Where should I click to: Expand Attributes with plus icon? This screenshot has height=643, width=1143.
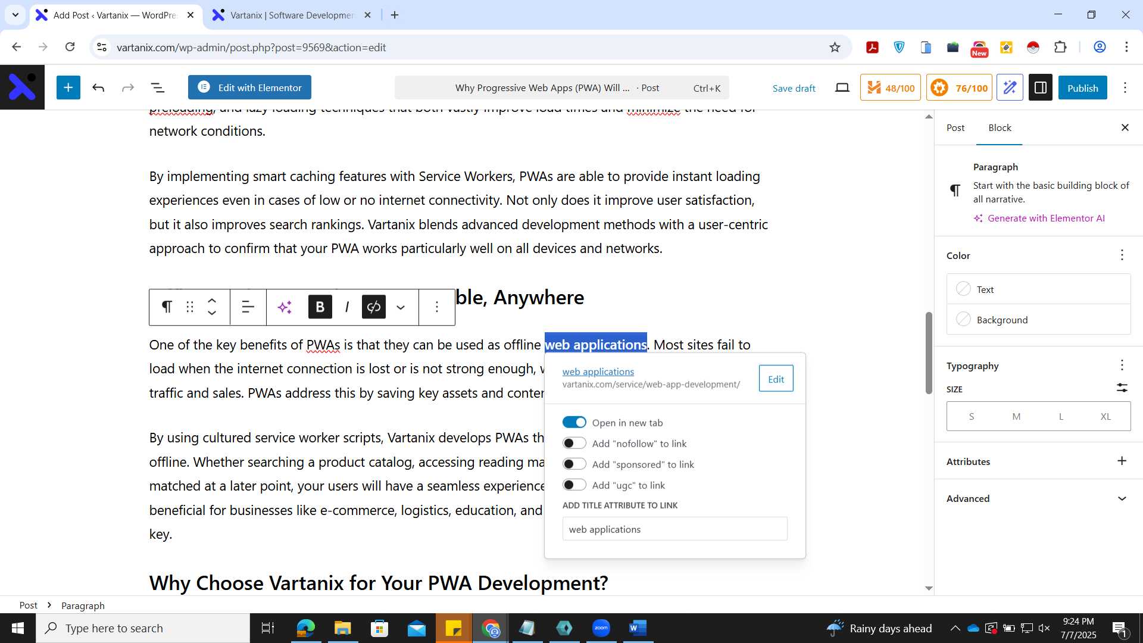(x=1122, y=461)
